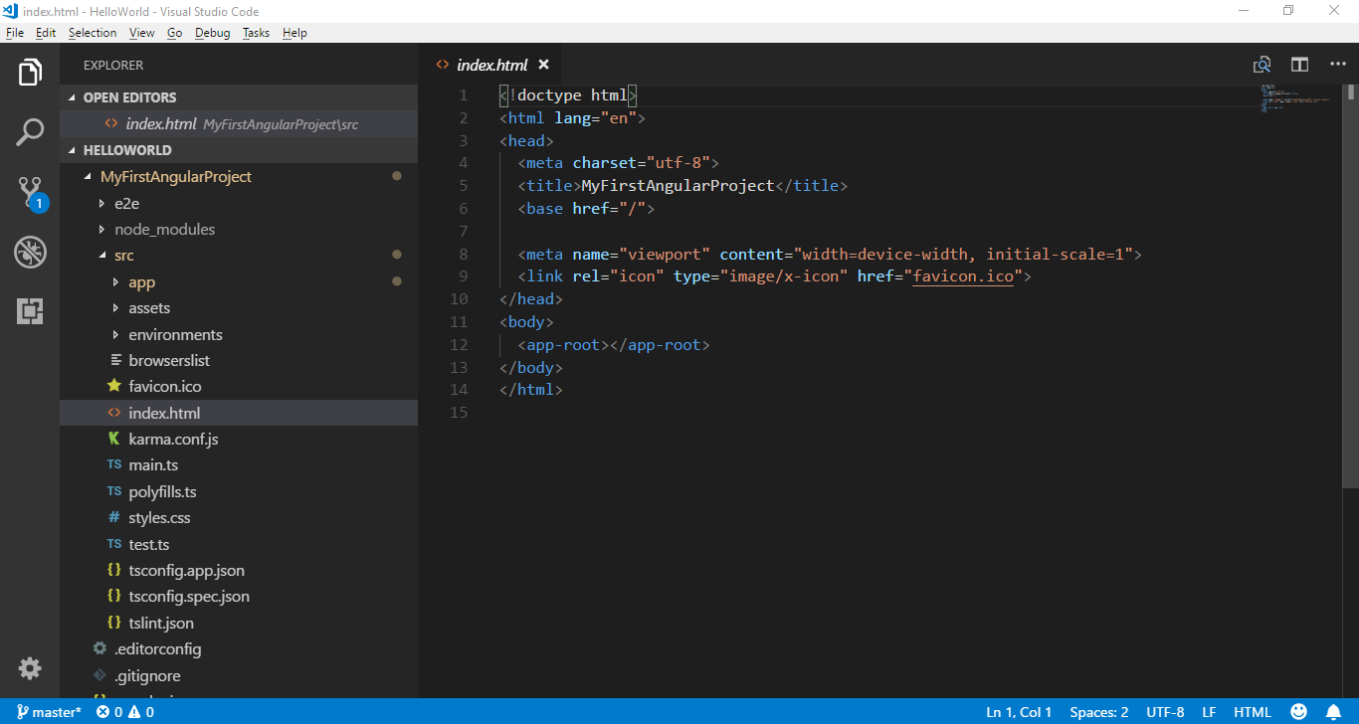Screen dimensions: 1359x724
Task: Select the index.html editor tab
Action: pyautogui.click(x=491, y=65)
